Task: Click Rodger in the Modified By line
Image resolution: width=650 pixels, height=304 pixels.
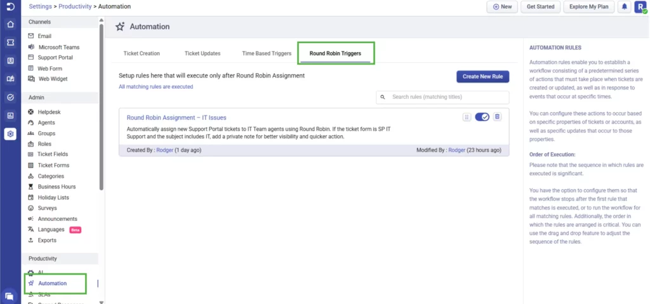Action: 457,150
